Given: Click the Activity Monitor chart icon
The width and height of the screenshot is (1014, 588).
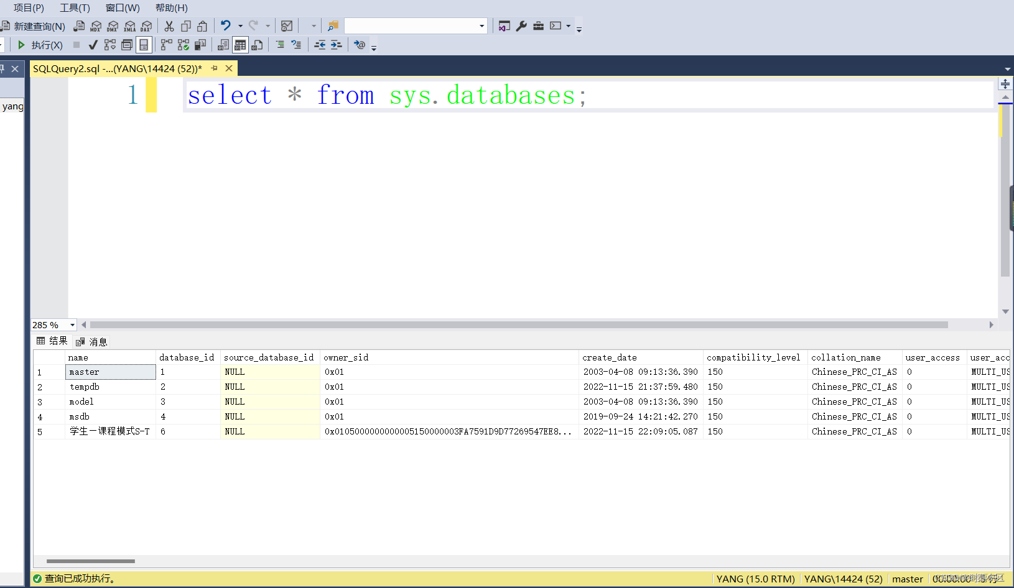Looking at the screenshot, I should pyautogui.click(x=287, y=26).
